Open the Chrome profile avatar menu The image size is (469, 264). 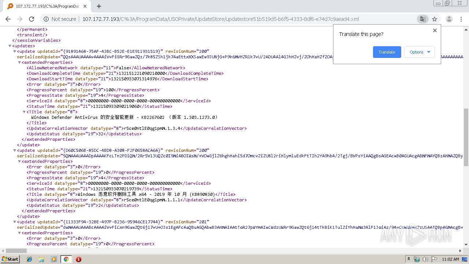tap(449, 19)
